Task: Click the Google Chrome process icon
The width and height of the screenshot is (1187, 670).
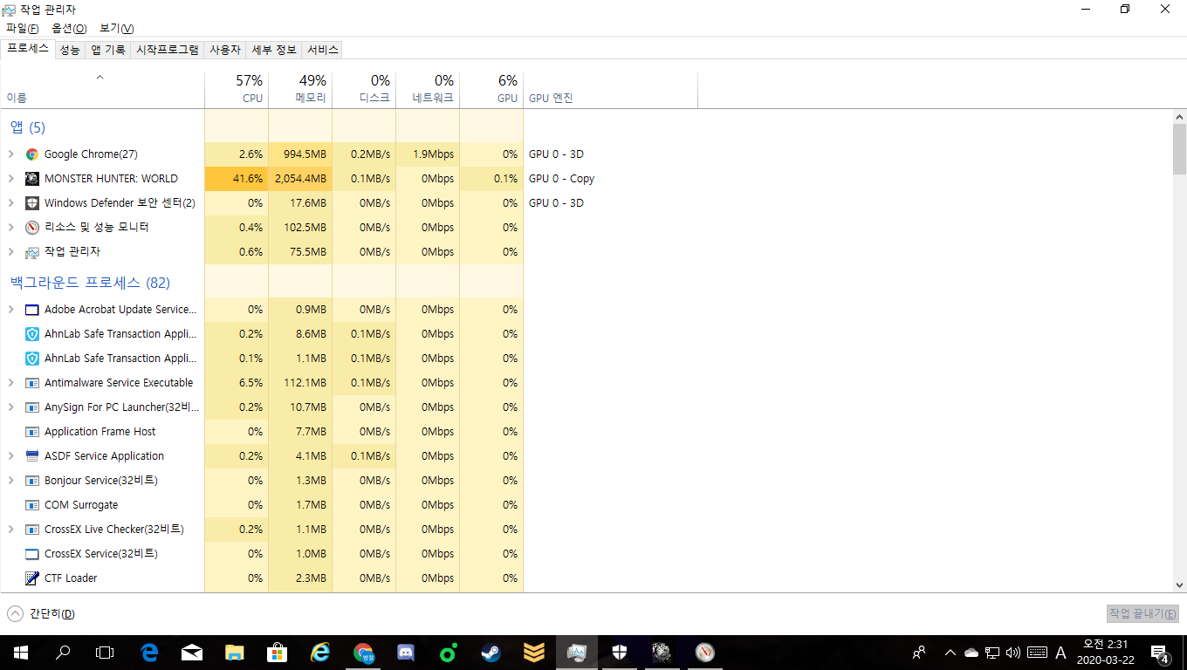Action: coord(32,154)
